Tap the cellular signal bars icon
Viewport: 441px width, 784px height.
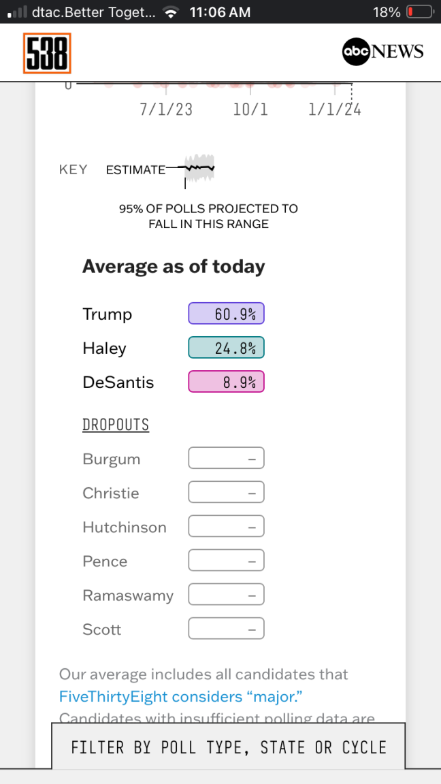[16, 12]
